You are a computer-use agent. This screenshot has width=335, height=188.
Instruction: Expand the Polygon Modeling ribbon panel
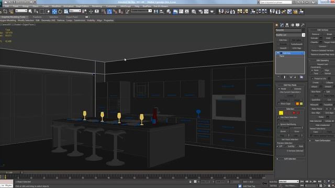point(8,20)
